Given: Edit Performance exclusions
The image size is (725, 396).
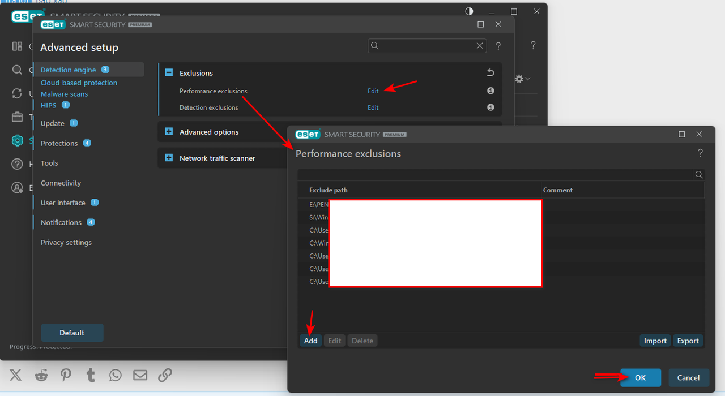Looking at the screenshot, I should [373, 91].
